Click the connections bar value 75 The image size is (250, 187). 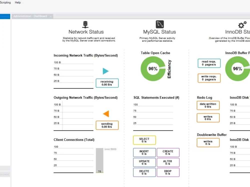coord(99,172)
